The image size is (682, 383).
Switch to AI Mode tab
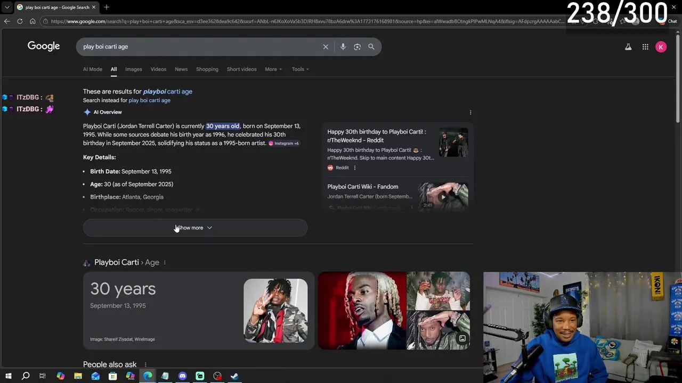(x=93, y=69)
